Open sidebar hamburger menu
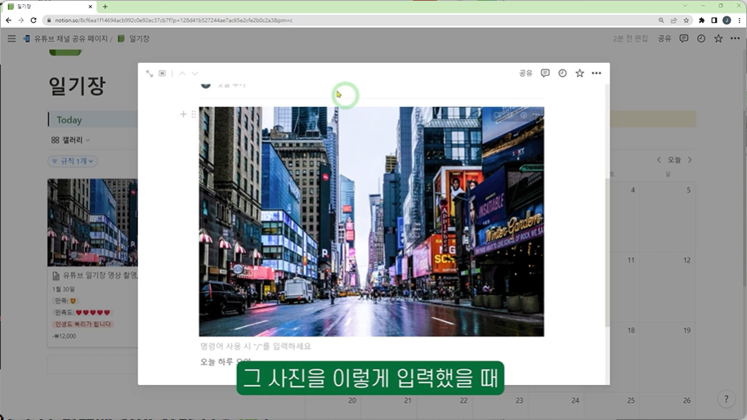This screenshot has height=420, width=747. tap(11, 38)
